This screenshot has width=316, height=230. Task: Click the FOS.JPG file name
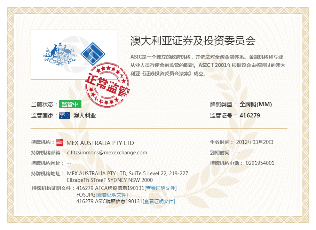point(86,195)
